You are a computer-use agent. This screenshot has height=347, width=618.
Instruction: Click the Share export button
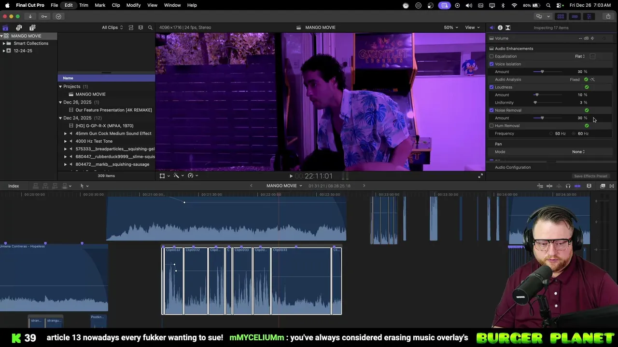pyautogui.click(x=608, y=16)
